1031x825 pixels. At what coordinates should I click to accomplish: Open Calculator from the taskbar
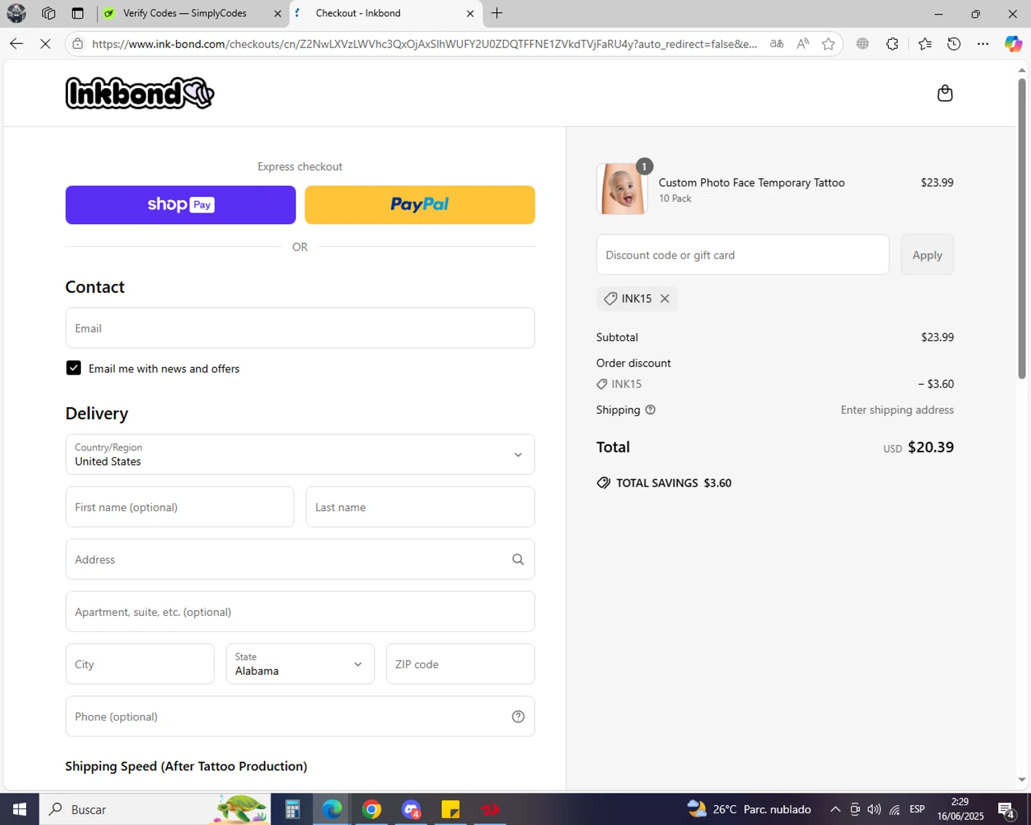[292, 809]
